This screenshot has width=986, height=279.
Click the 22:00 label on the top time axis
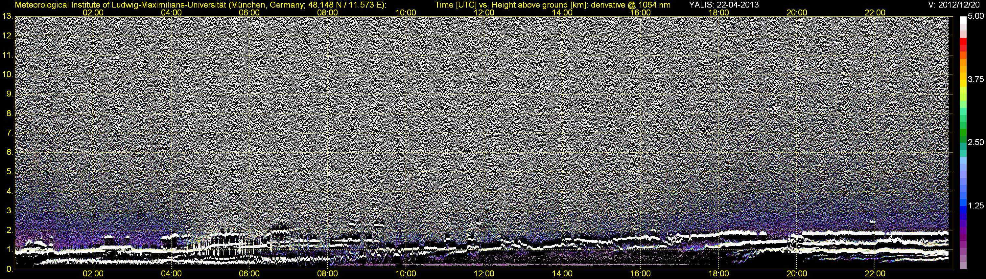click(x=875, y=12)
